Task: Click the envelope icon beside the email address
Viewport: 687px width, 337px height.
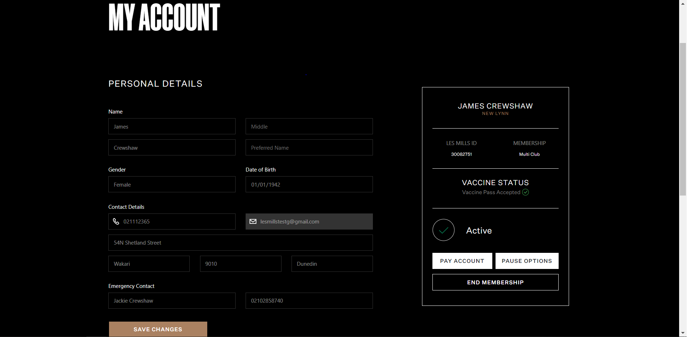Action: (x=253, y=221)
